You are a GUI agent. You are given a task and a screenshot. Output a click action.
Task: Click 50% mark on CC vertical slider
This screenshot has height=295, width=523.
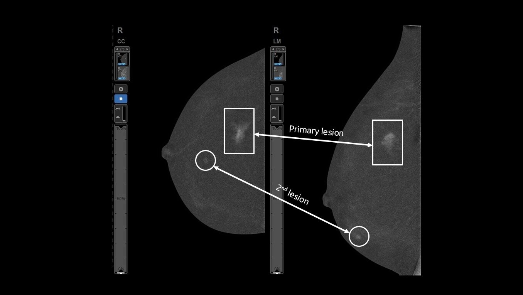121,199
